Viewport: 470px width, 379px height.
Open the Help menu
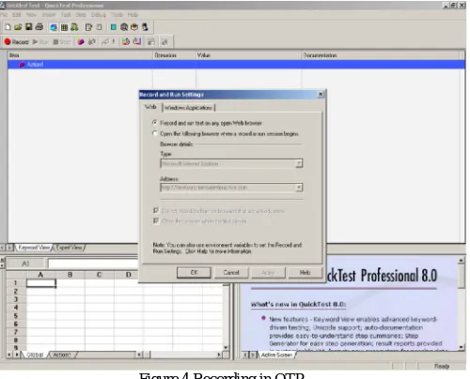click(133, 15)
